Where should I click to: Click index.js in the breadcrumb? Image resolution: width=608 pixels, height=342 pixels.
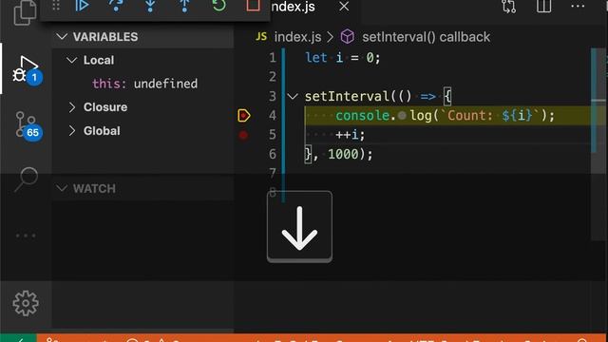coord(297,37)
